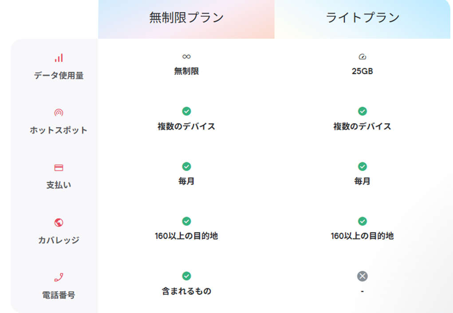
Task: Click the coverage globe icon
Action: pos(59,222)
